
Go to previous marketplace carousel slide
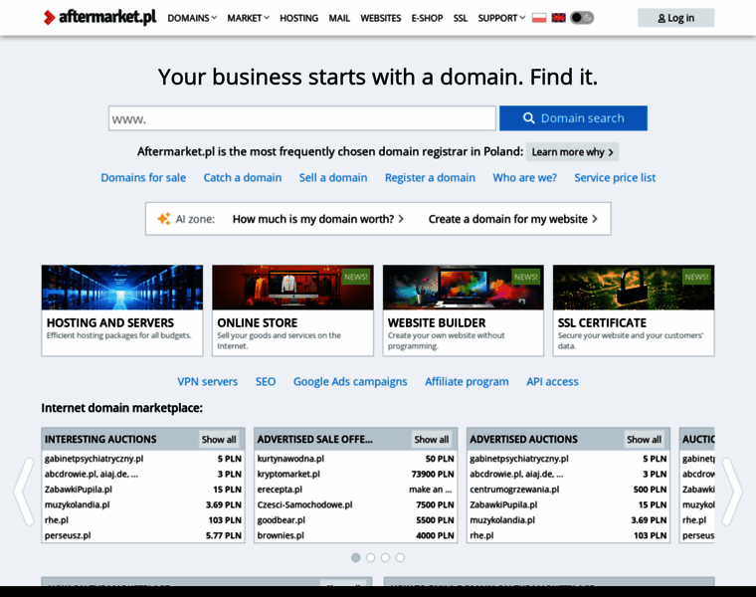[23, 492]
